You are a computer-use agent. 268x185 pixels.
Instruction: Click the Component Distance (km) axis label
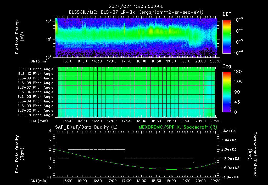(x=253, y=154)
